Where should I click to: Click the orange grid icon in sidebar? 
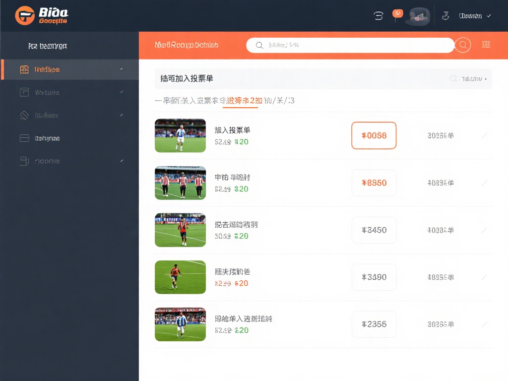[24, 69]
